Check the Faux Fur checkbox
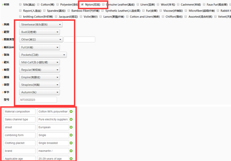The height and width of the screenshot is (161, 231). 204,4
